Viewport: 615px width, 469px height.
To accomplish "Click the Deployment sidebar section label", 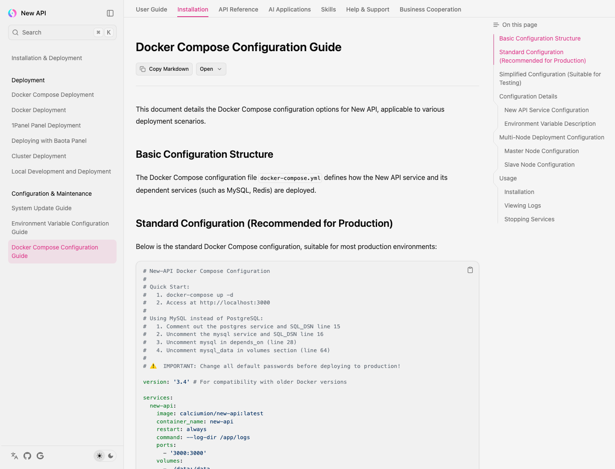I will (x=28, y=80).
